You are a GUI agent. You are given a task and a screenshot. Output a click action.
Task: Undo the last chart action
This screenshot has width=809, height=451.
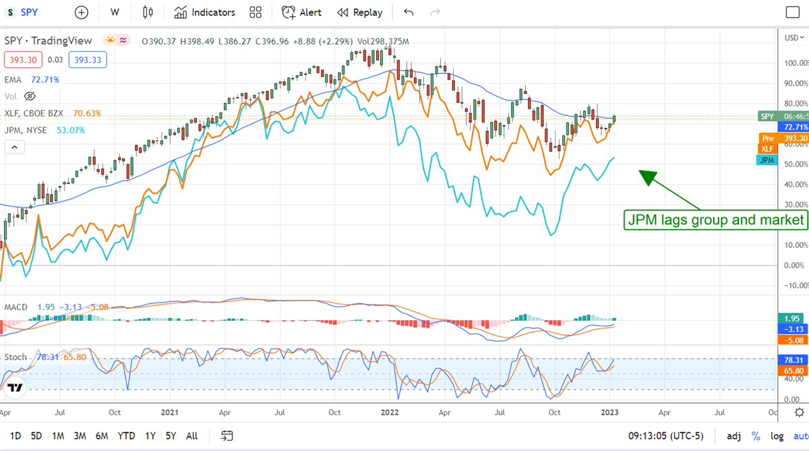(x=409, y=12)
